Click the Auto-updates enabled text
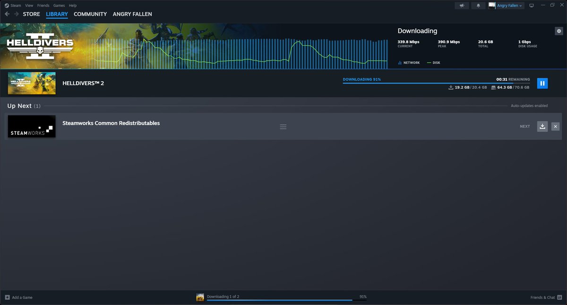The height and width of the screenshot is (305, 567). point(529,106)
